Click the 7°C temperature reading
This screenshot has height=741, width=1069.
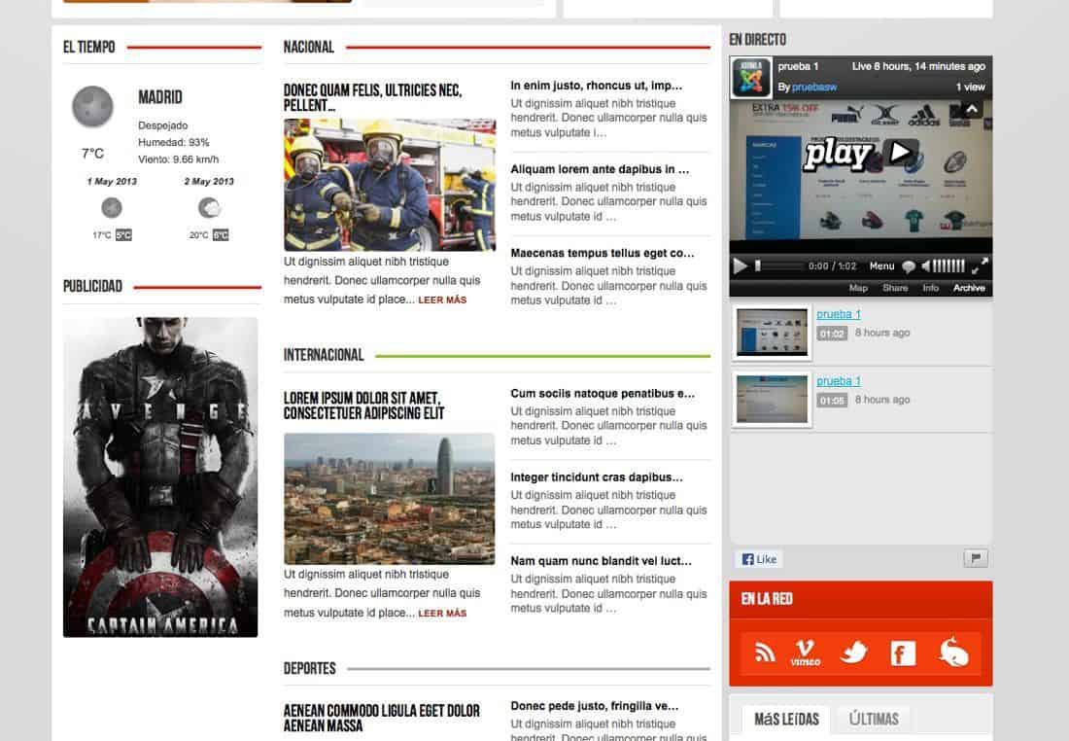(92, 154)
